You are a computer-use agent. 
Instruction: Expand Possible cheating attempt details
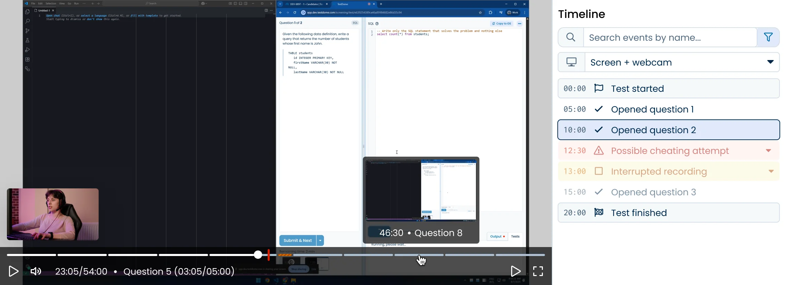pyautogui.click(x=768, y=151)
